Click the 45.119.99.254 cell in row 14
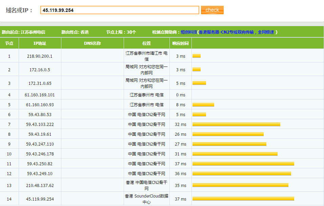Image resolution: width=324 pixels, height=206 pixels. (40, 199)
